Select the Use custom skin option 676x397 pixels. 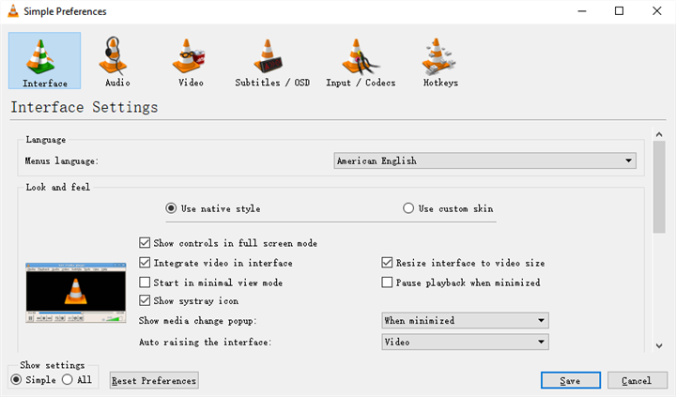click(x=408, y=208)
